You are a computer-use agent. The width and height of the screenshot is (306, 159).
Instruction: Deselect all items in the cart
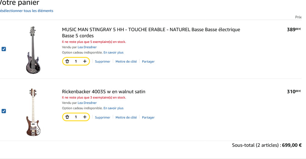pos(26,11)
